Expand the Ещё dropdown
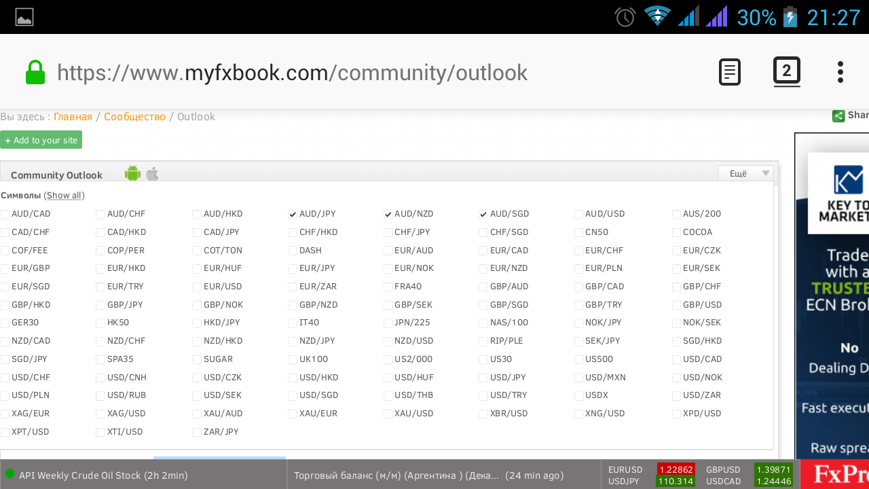The image size is (869, 489). click(745, 173)
